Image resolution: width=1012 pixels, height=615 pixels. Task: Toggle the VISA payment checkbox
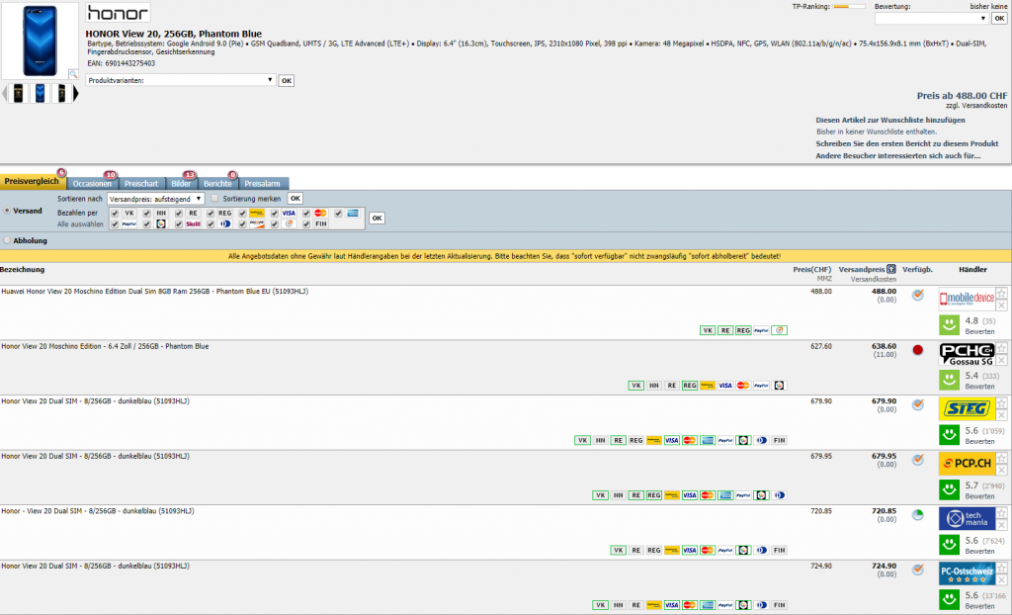[275, 214]
